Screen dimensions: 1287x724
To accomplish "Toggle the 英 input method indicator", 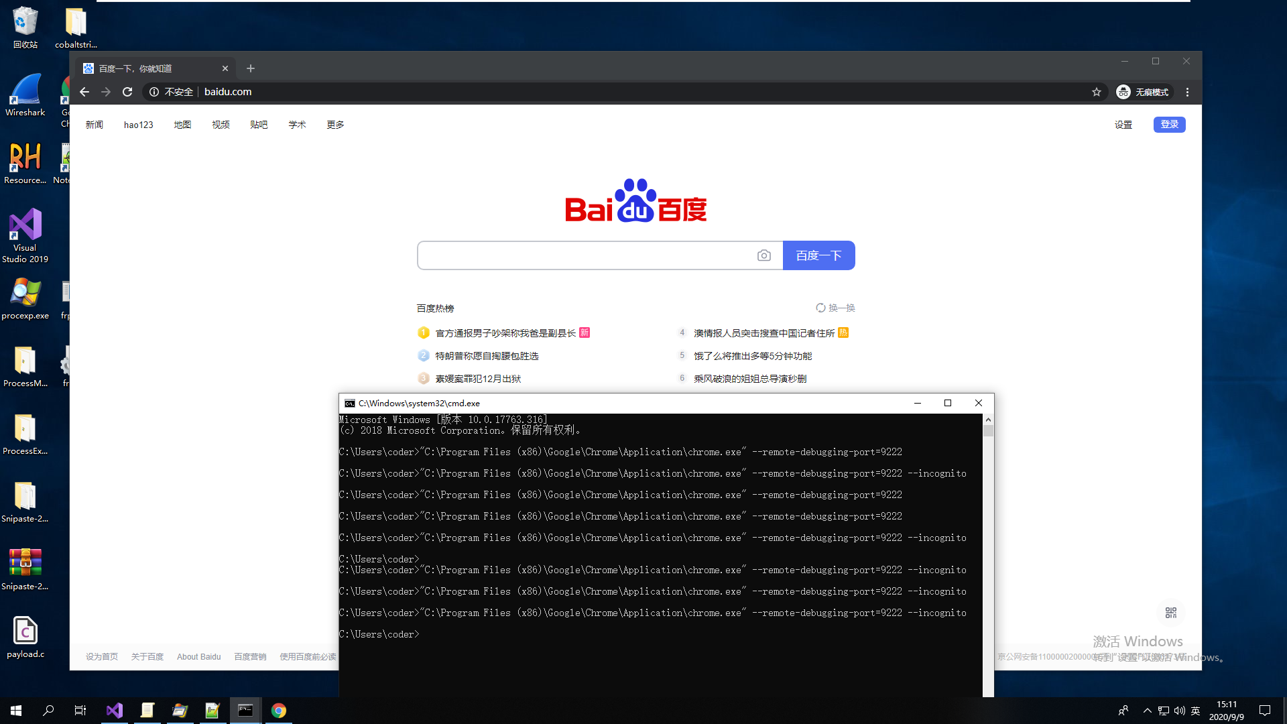I will point(1196,711).
